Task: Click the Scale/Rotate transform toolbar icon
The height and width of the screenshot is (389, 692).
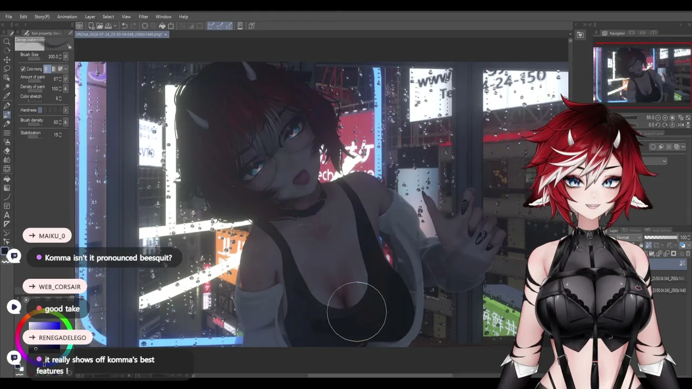Action: [x=171, y=25]
